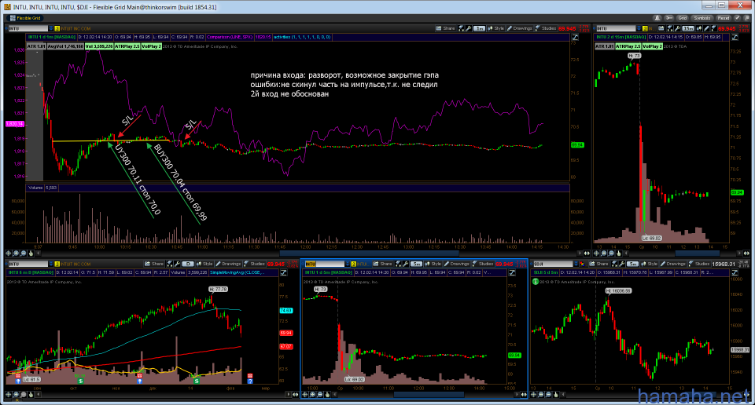Open Studies menu in the main chart
The height and width of the screenshot is (405, 755).
pos(546,28)
